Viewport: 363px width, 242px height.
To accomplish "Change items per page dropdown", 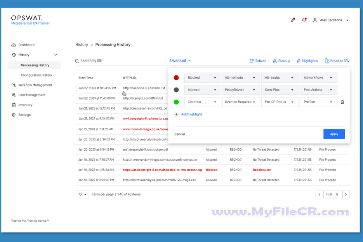I will click(x=82, y=194).
